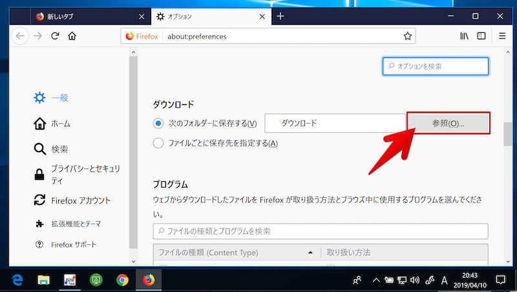Click the Firefox reload page icon
This screenshot has width=517, height=292.
[56, 36]
